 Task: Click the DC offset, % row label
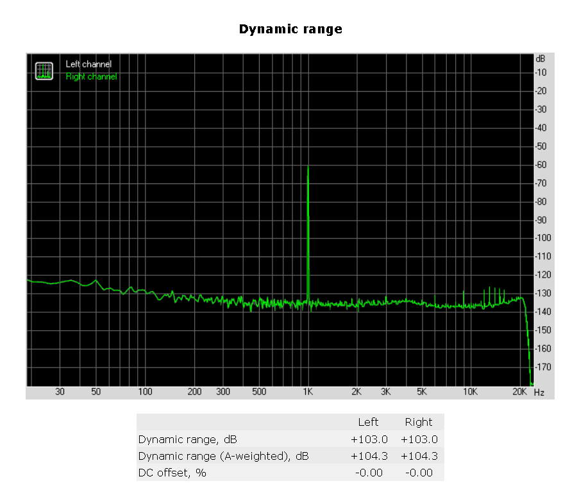pyautogui.click(x=172, y=473)
